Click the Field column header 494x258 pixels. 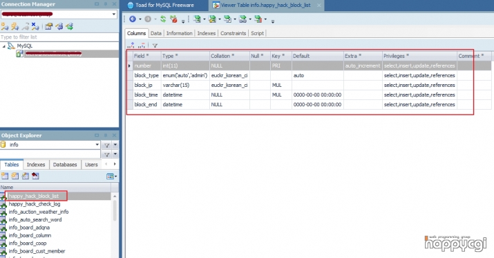tap(146, 56)
